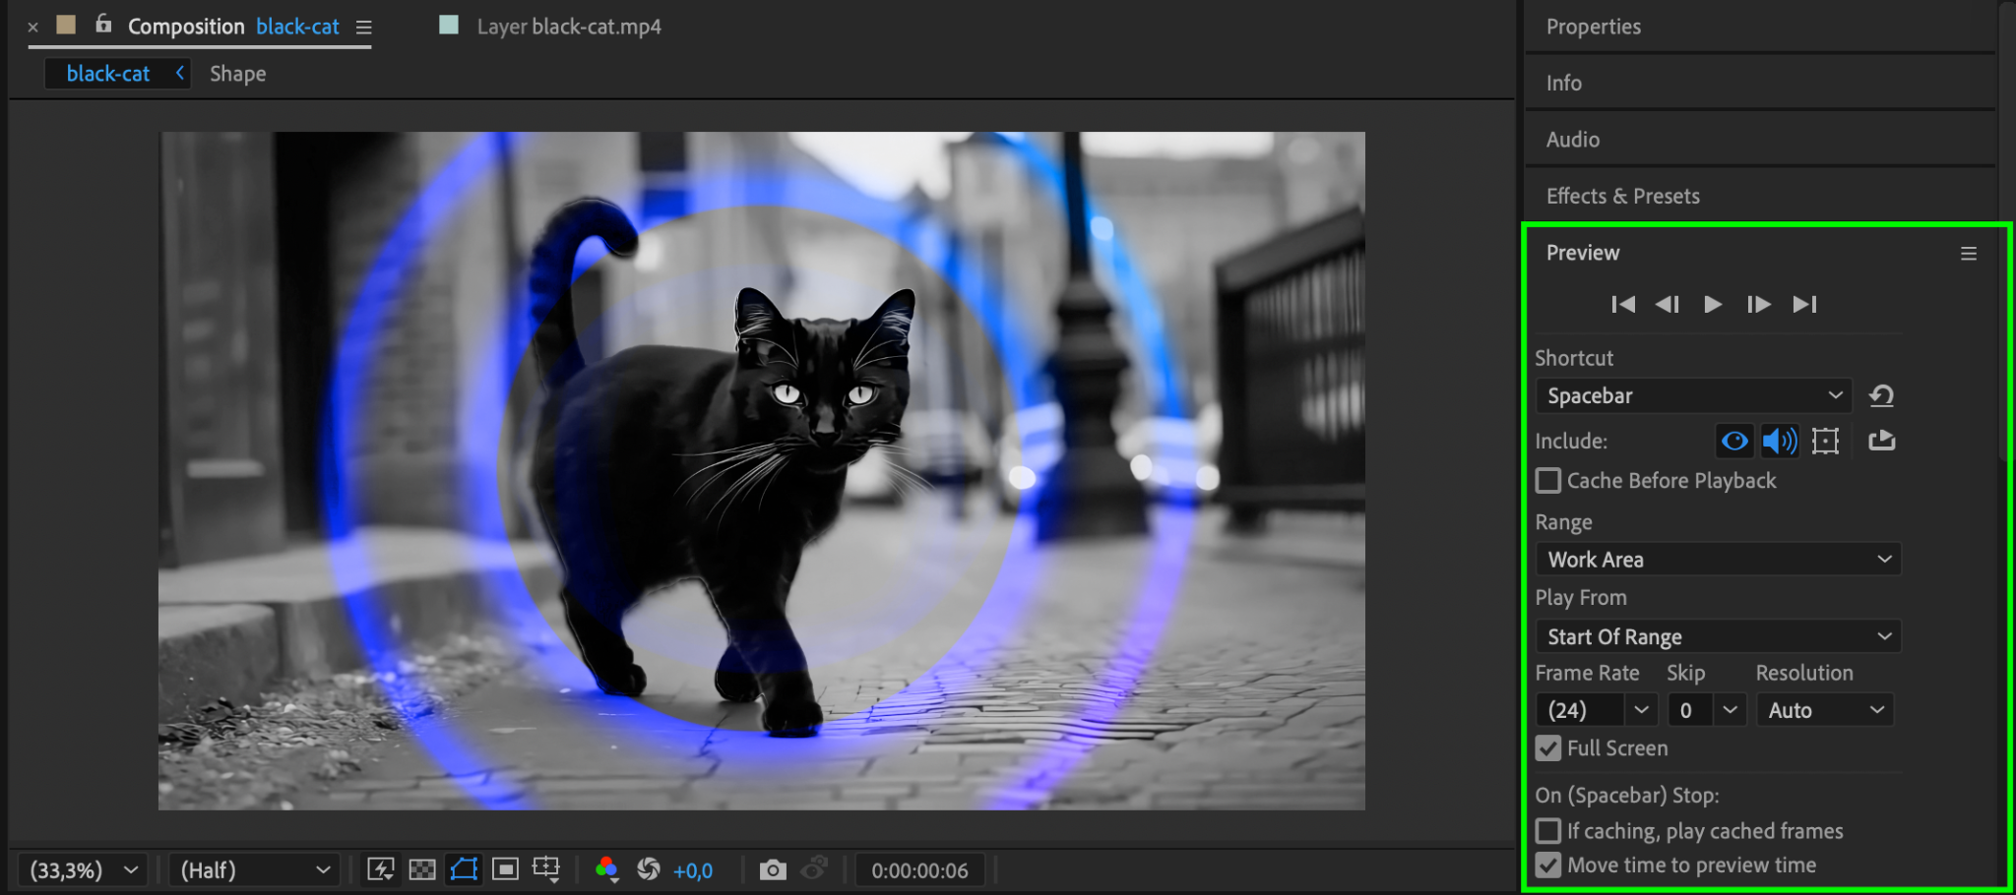Select the Composition black-cat tab
Viewport: 2016px width, 895px height.
[x=233, y=27]
